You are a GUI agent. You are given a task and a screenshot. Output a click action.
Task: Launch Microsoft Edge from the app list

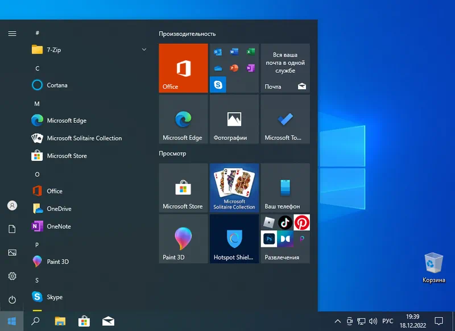(89, 121)
